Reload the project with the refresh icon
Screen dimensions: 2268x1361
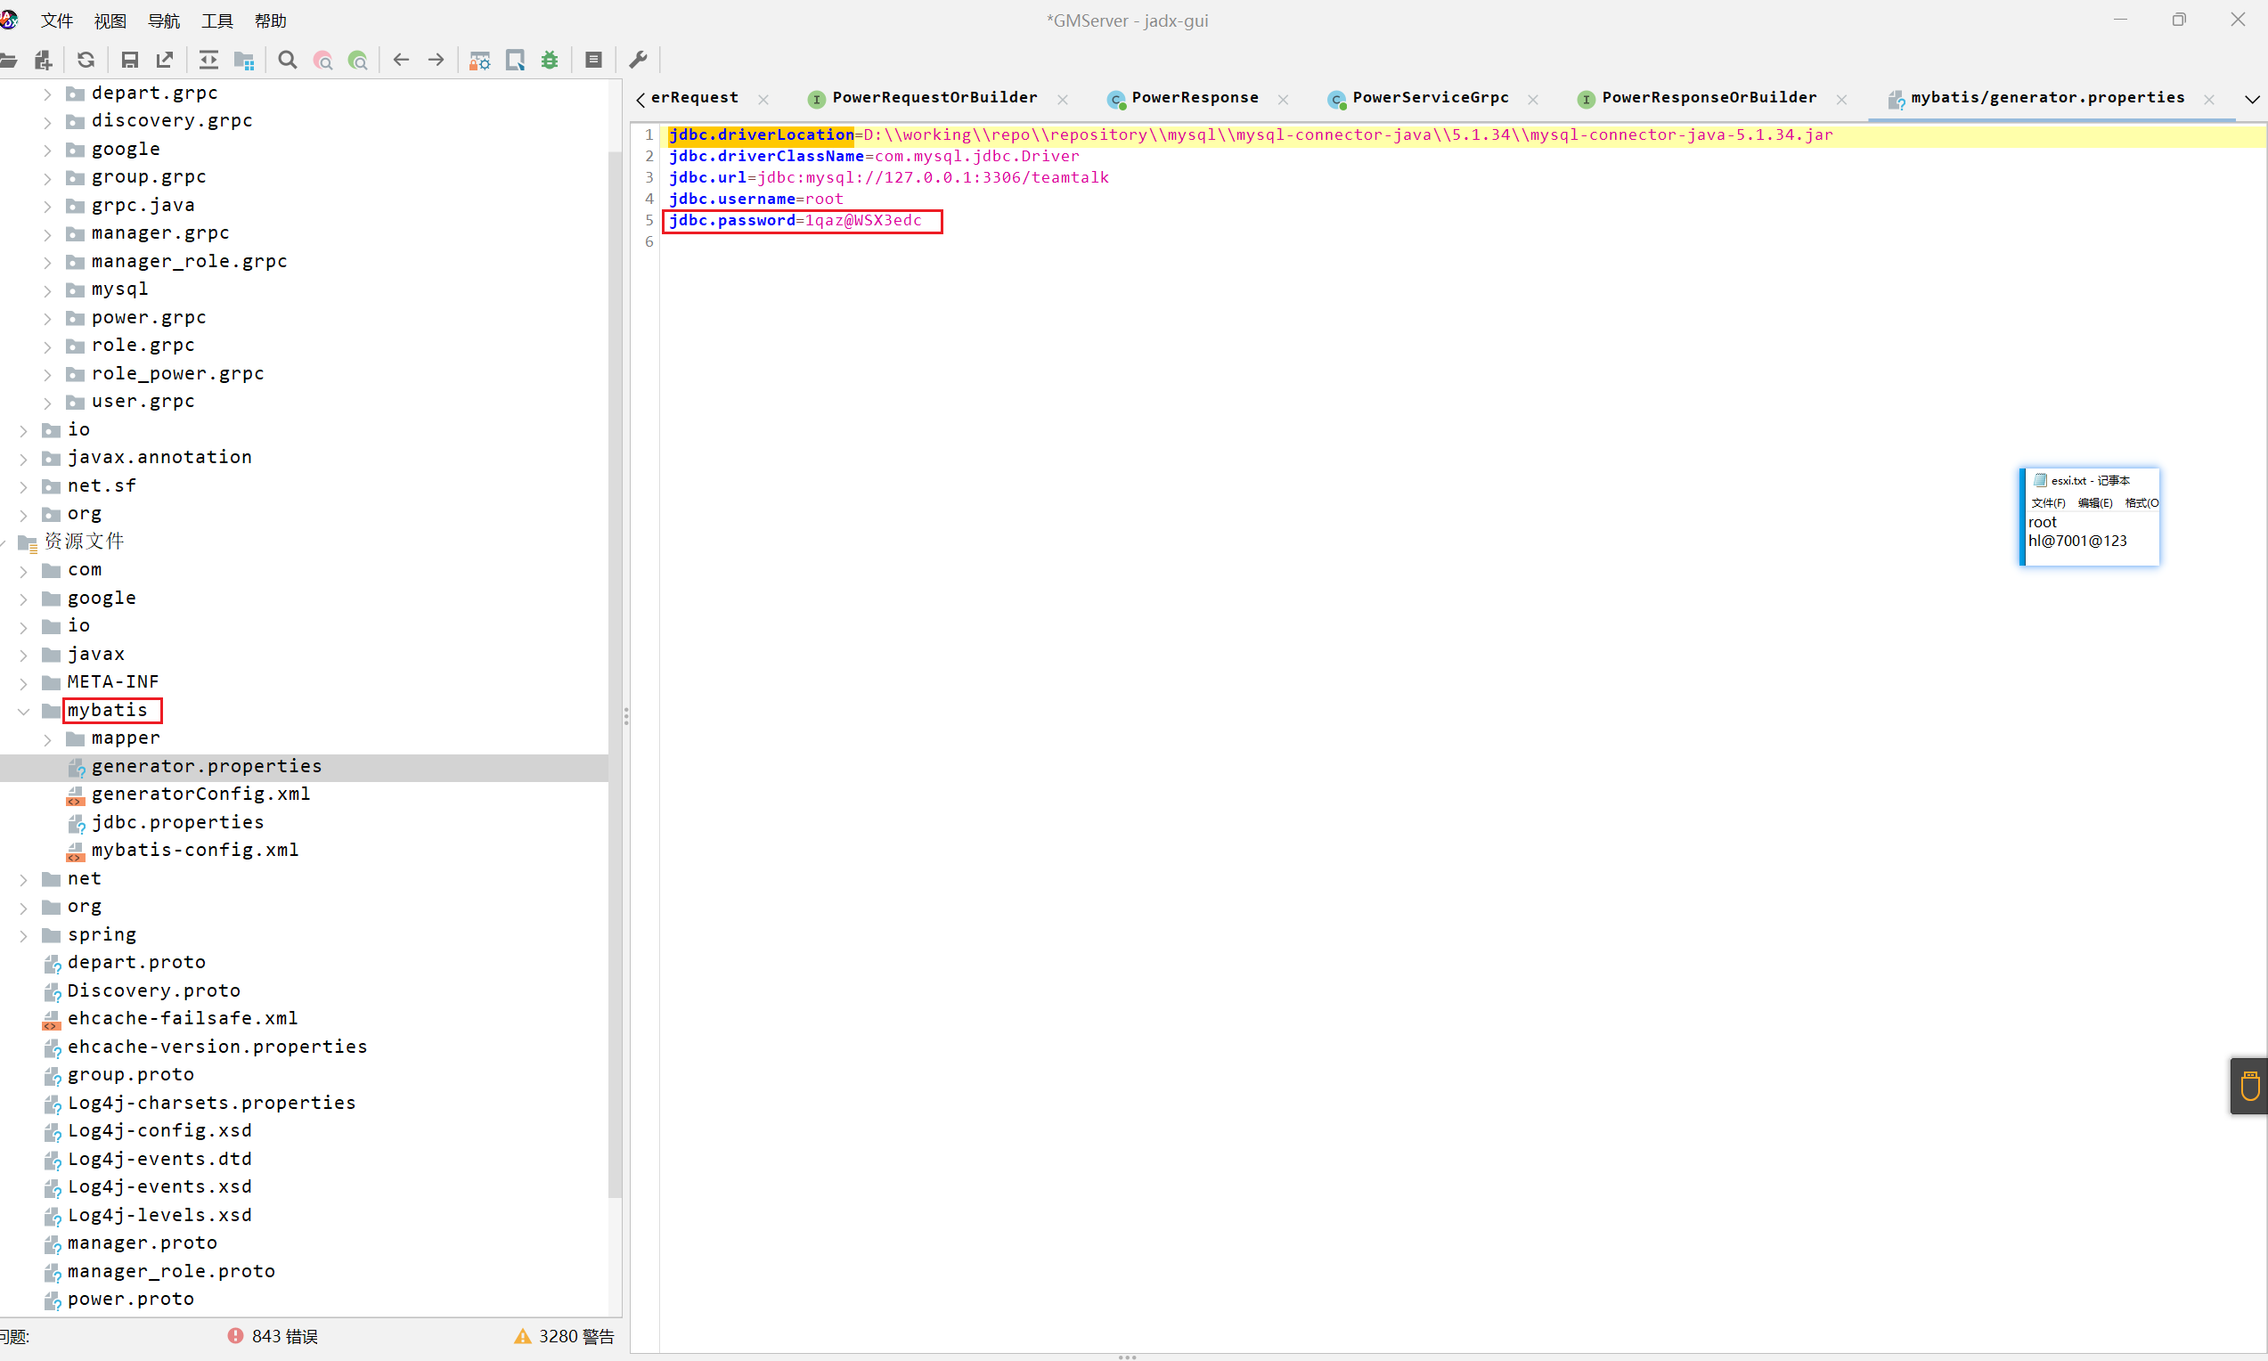tap(86, 61)
